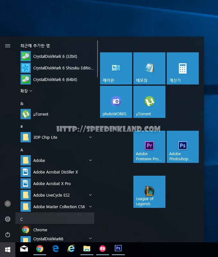Open the 제어판 (Control Panel) tile
The image size is (218, 257).
tap(116, 68)
